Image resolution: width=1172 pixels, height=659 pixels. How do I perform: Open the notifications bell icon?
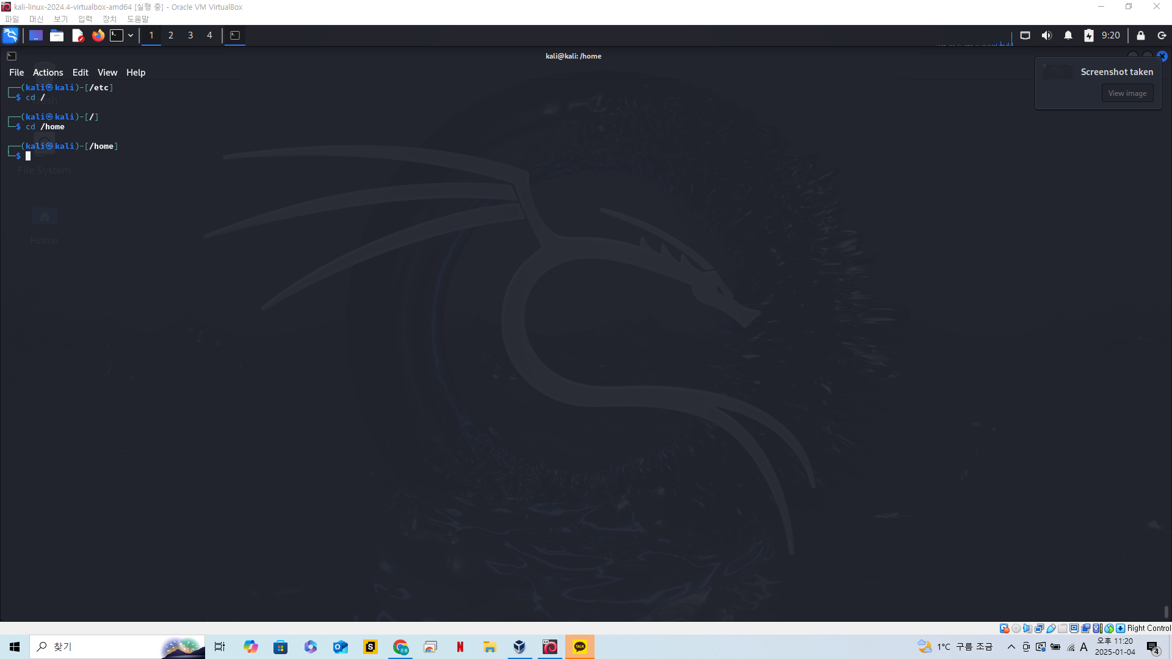coord(1068,35)
